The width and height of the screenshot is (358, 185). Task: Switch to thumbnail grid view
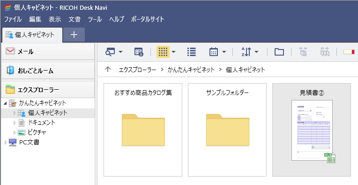pyautogui.click(x=163, y=52)
